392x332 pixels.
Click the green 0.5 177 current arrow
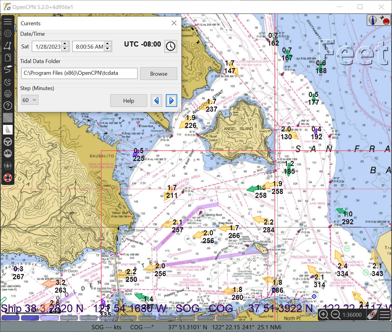314,98
